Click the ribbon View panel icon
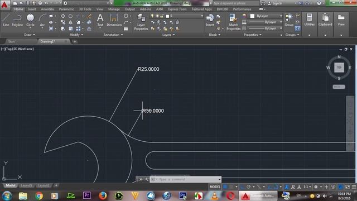 (x=341, y=20)
